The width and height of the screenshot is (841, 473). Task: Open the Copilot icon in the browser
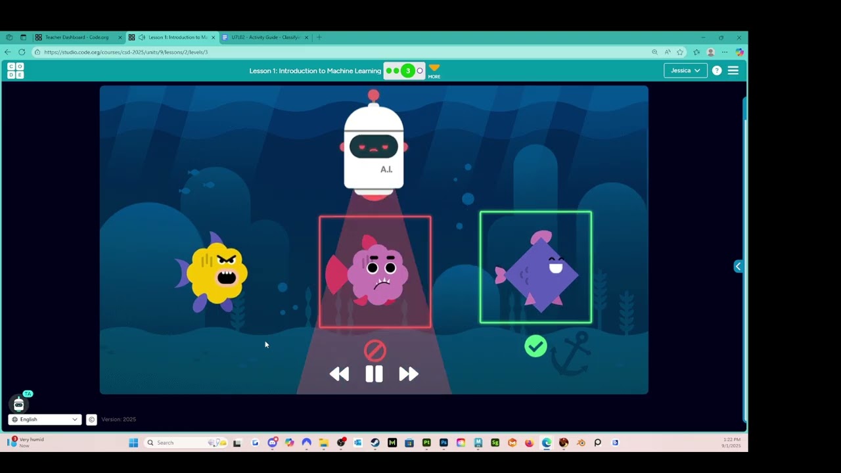click(739, 52)
